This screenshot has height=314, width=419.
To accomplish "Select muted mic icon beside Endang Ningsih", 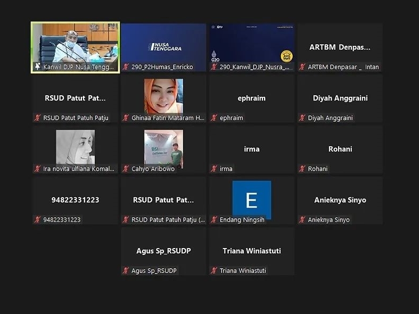I will [214, 220].
